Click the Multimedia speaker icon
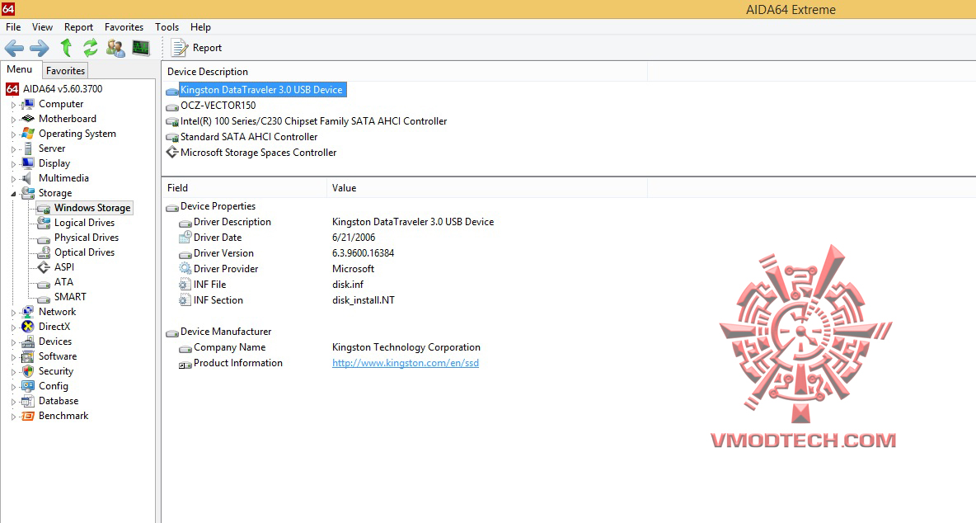The width and height of the screenshot is (976, 523). click(x=28, y=178)
